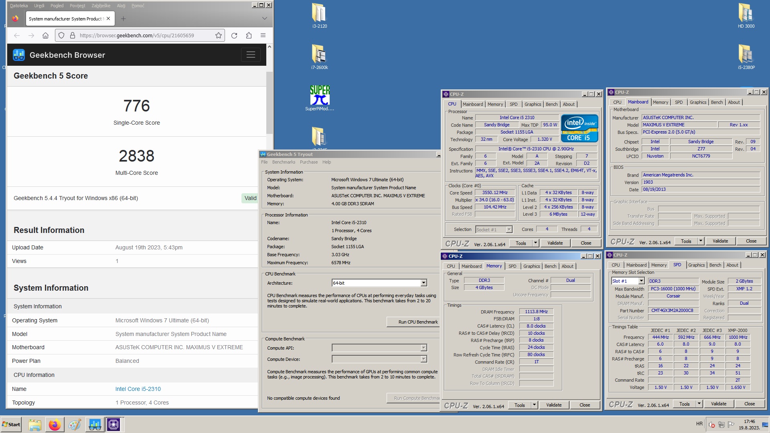
Task: Open the Action Center flag tray icon
Action: pyautogui.click(x=731, y=425)
